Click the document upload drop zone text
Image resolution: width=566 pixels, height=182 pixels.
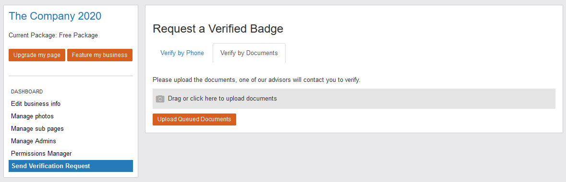222,98
